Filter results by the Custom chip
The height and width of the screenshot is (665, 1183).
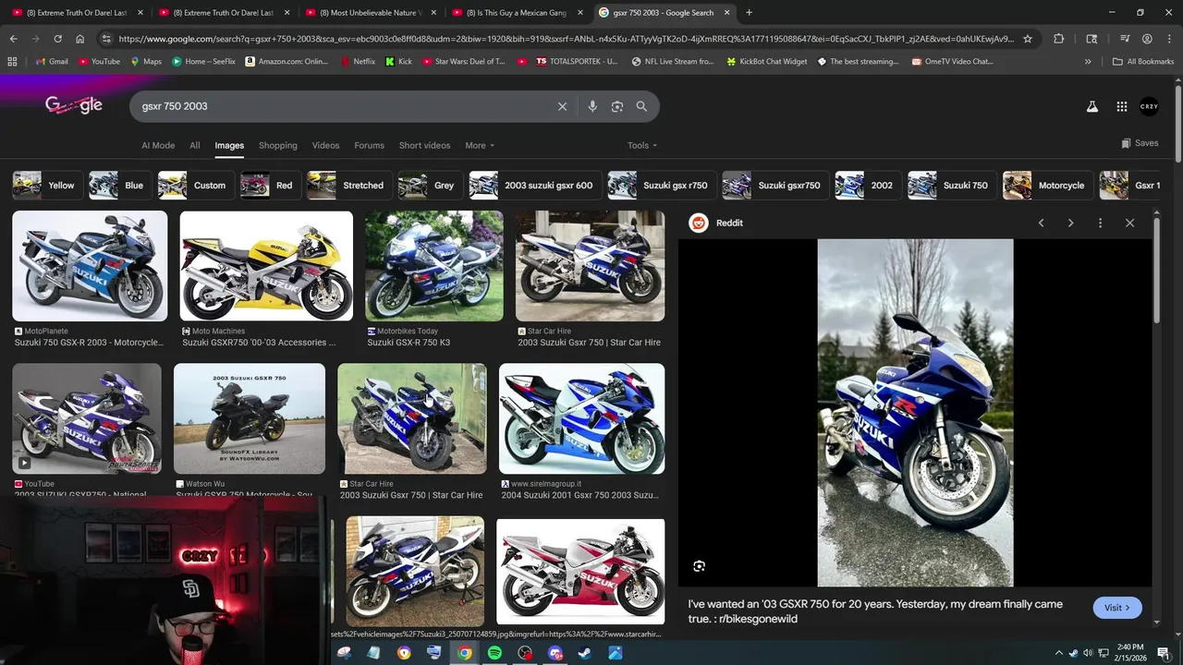pos(194,186)
